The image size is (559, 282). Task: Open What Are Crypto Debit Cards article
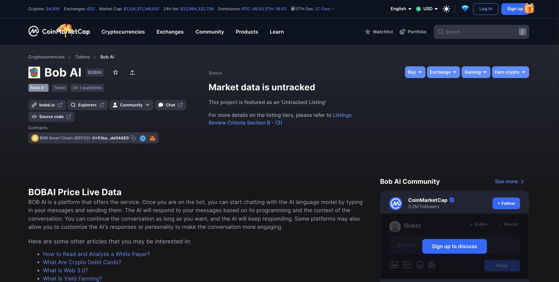pos(82,262)
